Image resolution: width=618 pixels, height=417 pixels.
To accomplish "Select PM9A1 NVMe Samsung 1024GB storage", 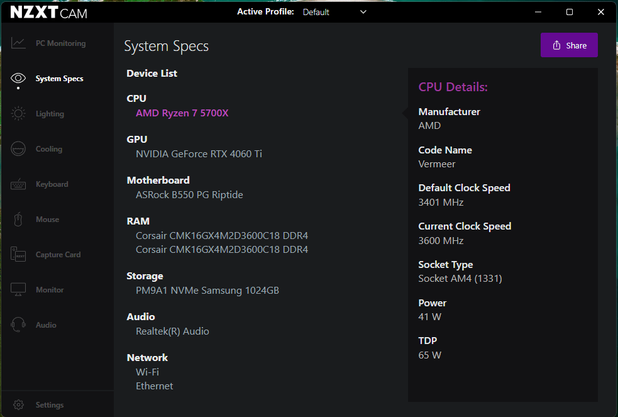I will pos(207,291).
